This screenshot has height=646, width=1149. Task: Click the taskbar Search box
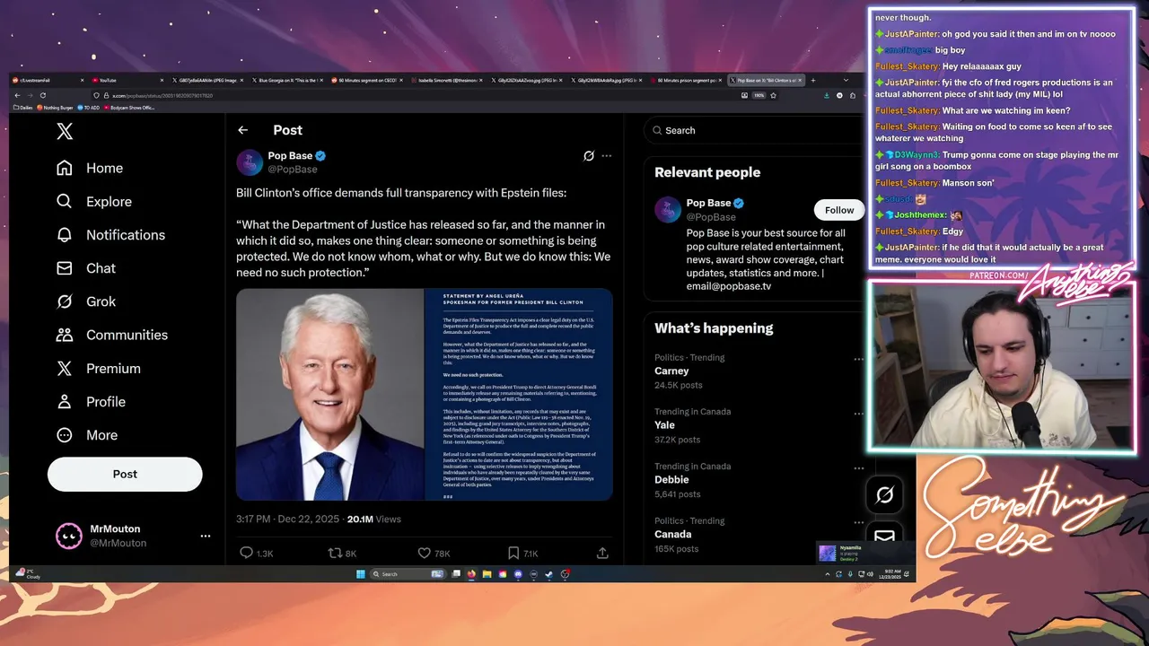point(408,574)
